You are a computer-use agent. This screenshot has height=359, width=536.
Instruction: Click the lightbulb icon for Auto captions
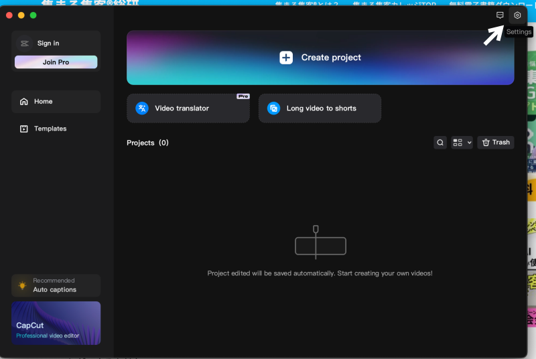(22, 285)
